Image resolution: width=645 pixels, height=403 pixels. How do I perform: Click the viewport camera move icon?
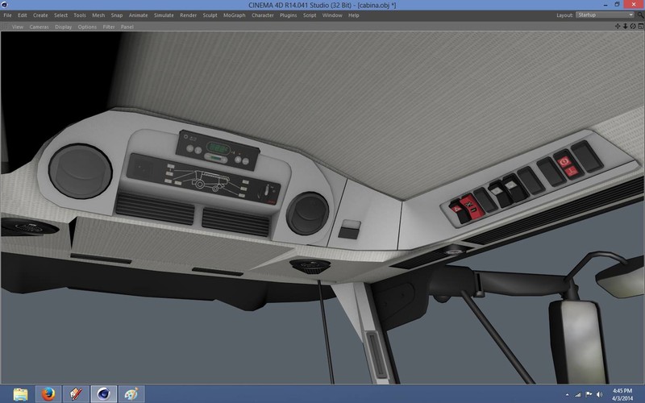[618, 27]
